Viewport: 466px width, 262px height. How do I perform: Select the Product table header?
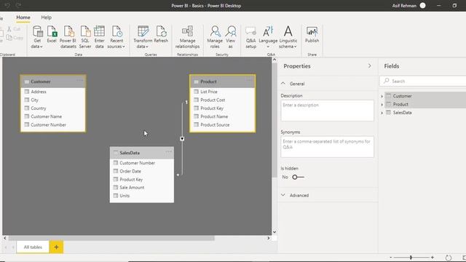coord(222,82)
